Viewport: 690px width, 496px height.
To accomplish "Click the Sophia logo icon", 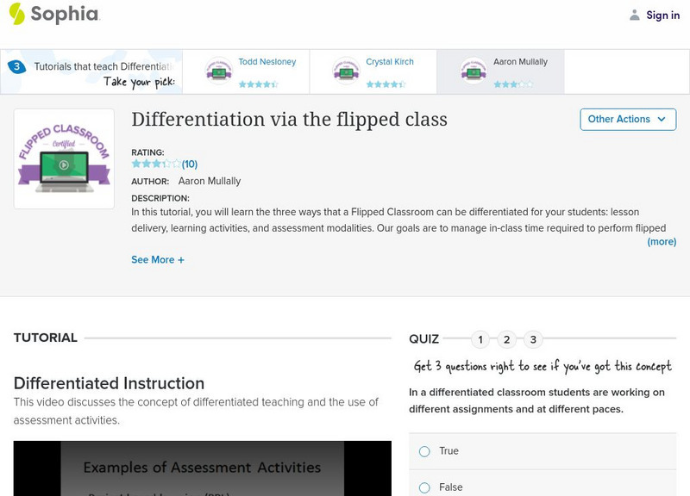I will click(17, 14).
